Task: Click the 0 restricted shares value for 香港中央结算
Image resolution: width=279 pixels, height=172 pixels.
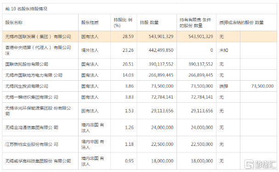Action: tap(211, 50)
